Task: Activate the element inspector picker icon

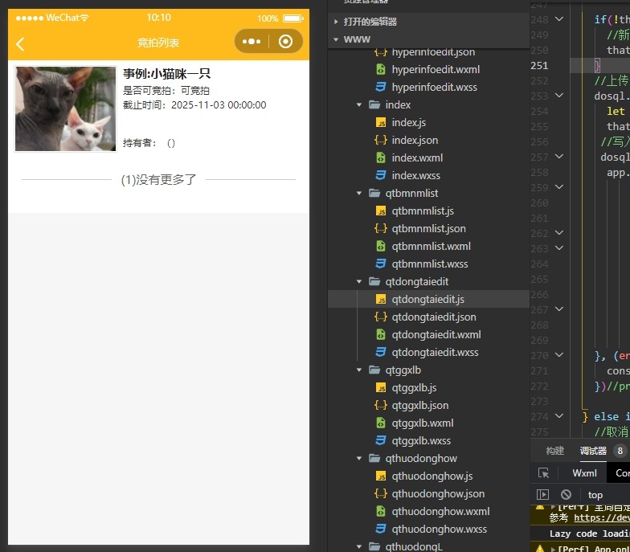Action: (543, 473)
